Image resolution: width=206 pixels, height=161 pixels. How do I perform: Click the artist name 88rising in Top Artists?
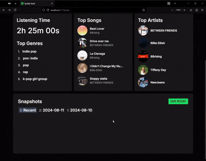tap(156, 57)
